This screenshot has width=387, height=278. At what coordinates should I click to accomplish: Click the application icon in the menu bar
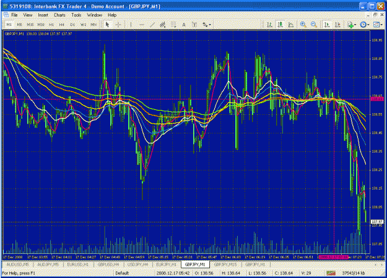(6, 15)
